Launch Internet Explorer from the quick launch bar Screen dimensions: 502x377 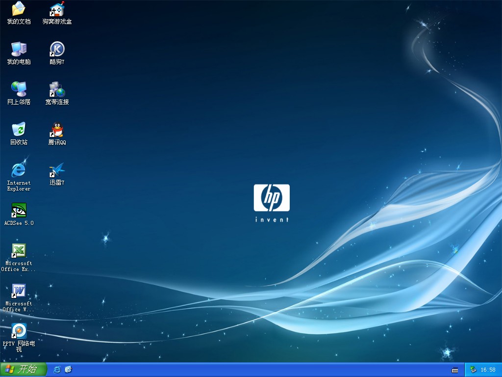[57, 370]
